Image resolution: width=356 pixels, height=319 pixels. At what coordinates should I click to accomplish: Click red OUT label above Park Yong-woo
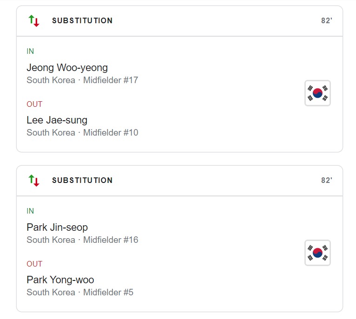[x=34, y=264]
